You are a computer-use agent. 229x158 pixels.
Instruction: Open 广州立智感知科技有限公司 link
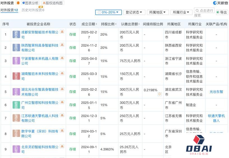coord(40,105)
